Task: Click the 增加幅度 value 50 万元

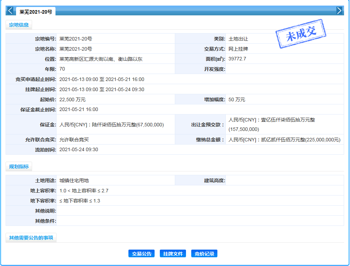Action: [237, 99]
